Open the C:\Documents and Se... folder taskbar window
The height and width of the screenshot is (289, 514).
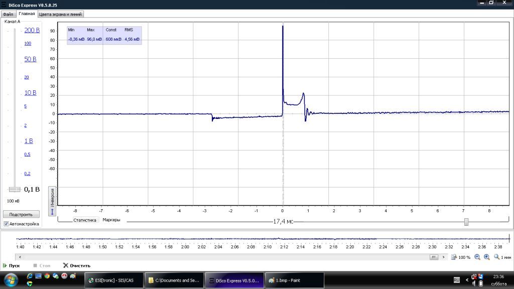click(x=174, y=280)
